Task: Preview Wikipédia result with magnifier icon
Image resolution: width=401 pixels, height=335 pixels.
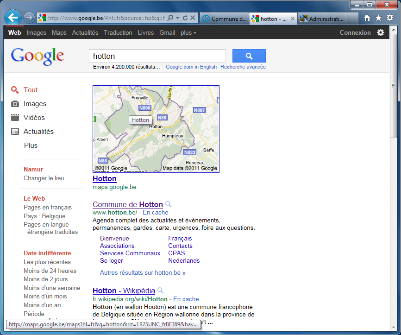Action: [x=161, y=291]
